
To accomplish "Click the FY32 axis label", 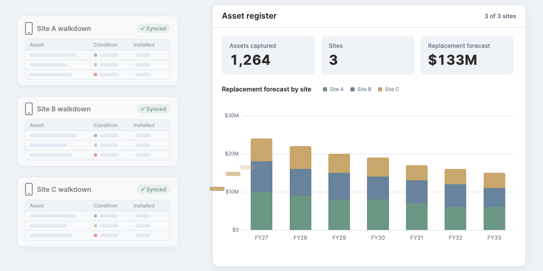I will (455, 238).
